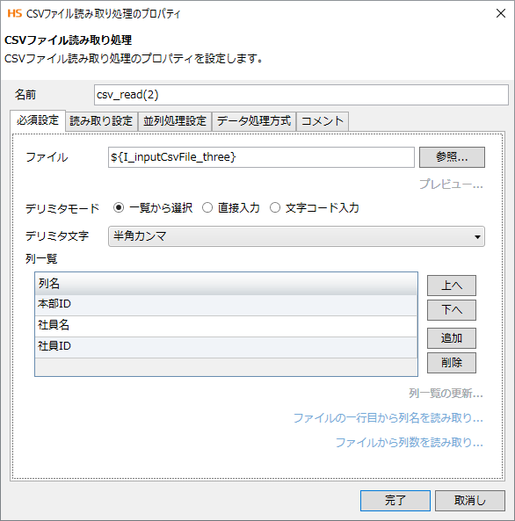The height and width of the screenshot is (521, 515).
Task: Switch to the 必須設定 tab
Action: pyautogui.click(x=38, y=120)
